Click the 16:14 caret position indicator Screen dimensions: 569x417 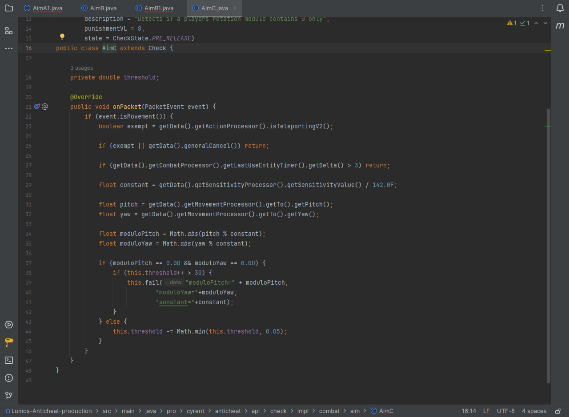coord(469,411)
